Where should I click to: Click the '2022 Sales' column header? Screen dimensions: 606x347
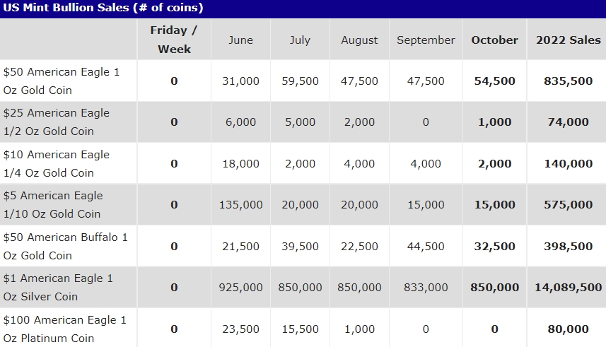pyautogui.click(x=568, y=40)
